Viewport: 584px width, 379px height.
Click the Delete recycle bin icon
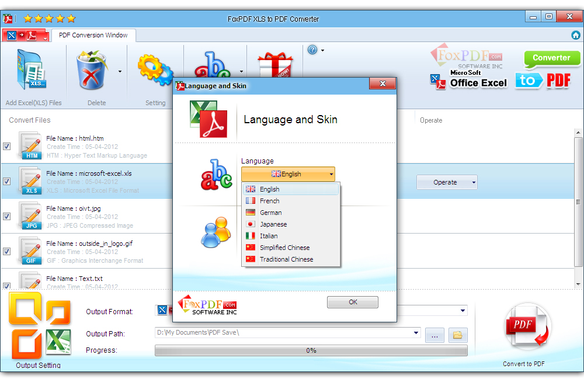click(x=92, y=70)
